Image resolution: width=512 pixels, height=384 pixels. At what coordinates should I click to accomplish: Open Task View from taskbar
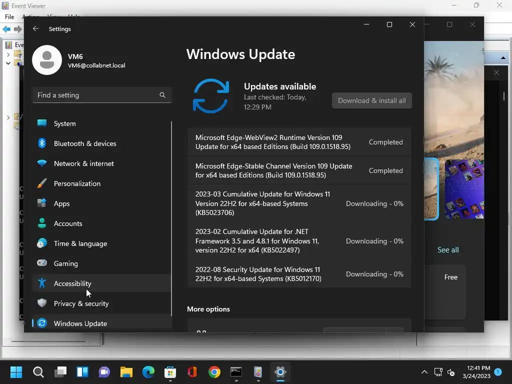[x=60, y=372]
